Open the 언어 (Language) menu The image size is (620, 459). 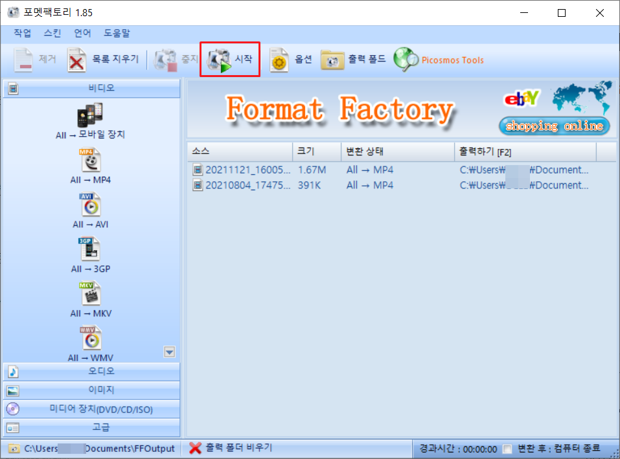pyautogui.click(x=82, y=33)
